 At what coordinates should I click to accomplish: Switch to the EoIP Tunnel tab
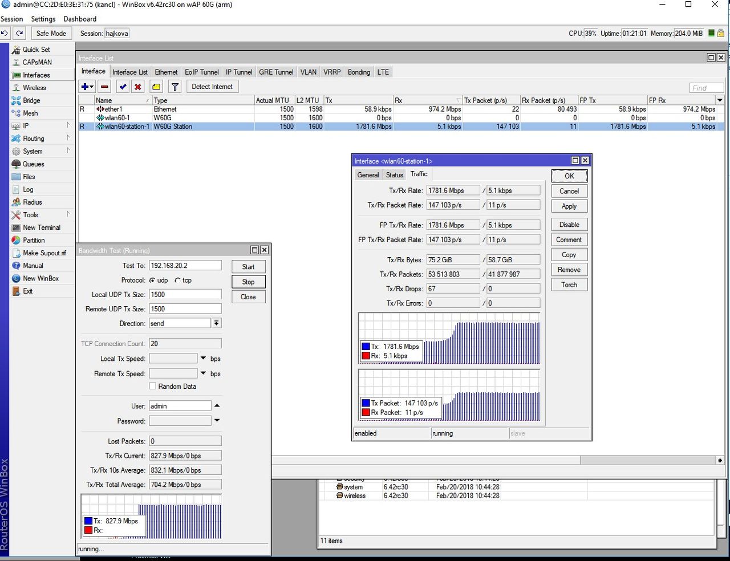click(202, 72)
